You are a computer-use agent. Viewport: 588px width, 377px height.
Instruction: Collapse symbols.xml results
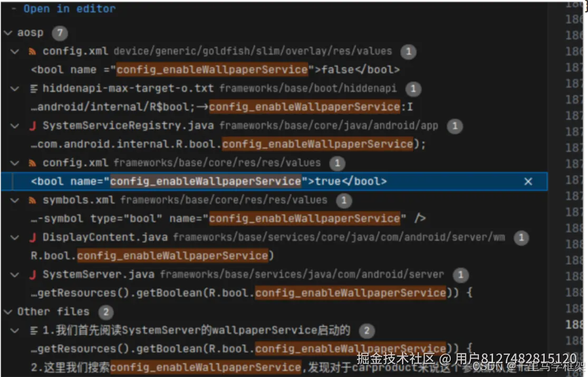coord(15,200)
